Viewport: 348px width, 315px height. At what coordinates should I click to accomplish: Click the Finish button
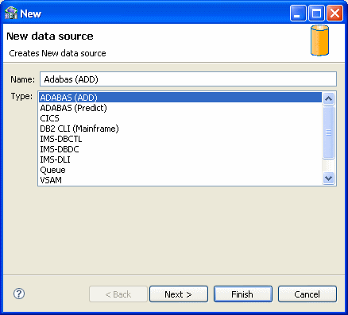pyautogui.click(x=243, y=294)
